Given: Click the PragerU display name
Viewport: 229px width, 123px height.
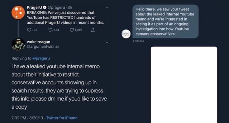Looking at the screenshot, I should (35, 7).
